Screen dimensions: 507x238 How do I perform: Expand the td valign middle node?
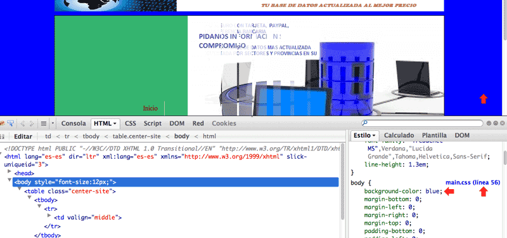click(49, 215)
